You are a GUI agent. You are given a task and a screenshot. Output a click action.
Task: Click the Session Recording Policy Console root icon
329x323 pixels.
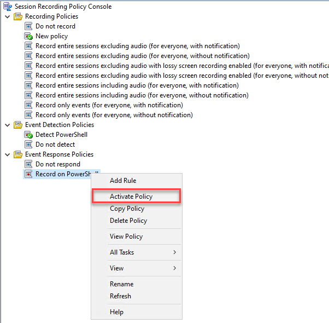pyautogui.click(x=8, y=7)
